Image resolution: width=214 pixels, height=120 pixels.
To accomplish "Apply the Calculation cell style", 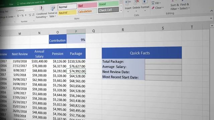I will coord(87,11).
